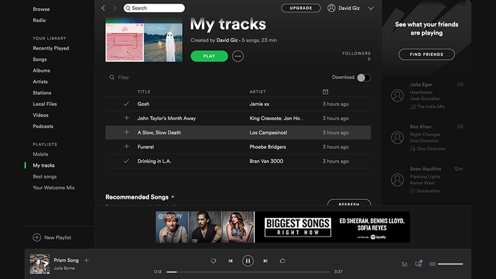Select the Mobile playlist
This screenshot has width=496, height=279.
tap(40, 154)
